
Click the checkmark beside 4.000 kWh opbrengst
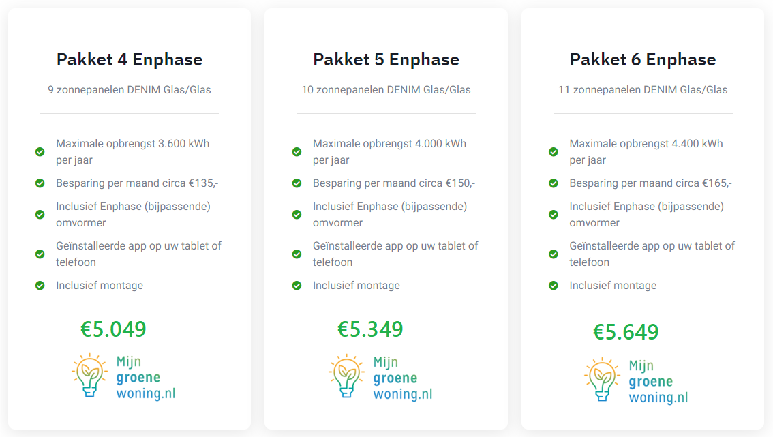pyautogui.click(x=297, y=152)
